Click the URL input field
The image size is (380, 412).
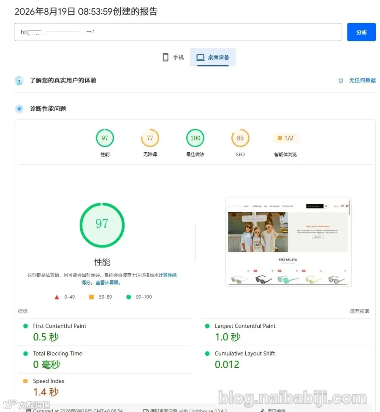pos(178,32)
